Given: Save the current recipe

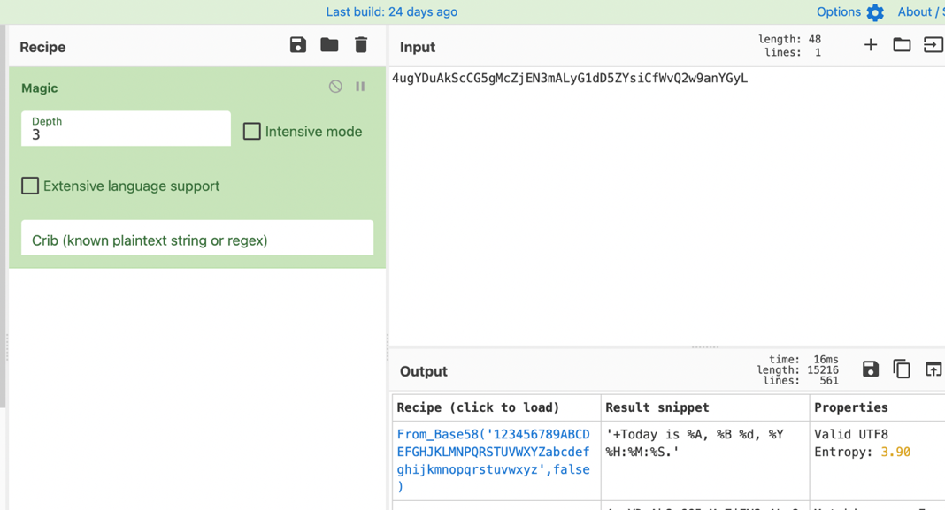Looking at the screenshot, I should [x=297, y=45].
